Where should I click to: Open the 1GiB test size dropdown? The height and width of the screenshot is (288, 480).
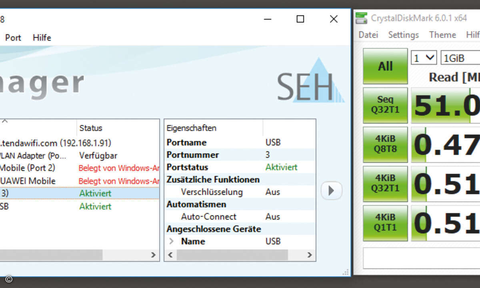(460, 58)
